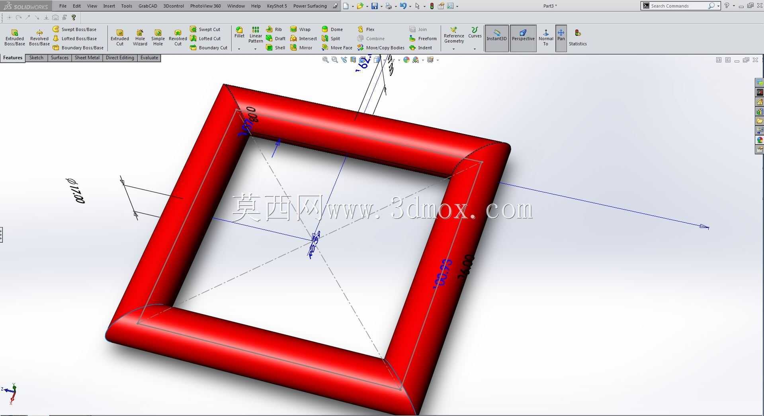Image resolution: width=764 pixels, height=416 pixels.
Task: Select the Split tool
Action: coord(331,39)
